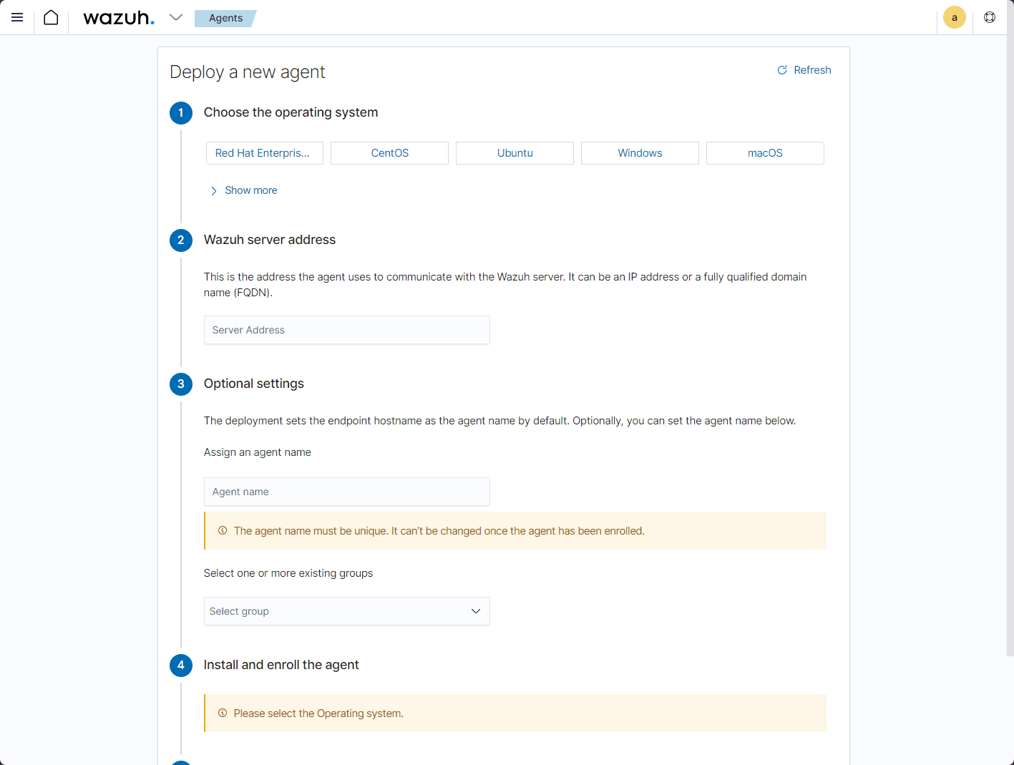
Task: Open the user avatar menu
Action: pyautogui.click(x=954, y=18)
